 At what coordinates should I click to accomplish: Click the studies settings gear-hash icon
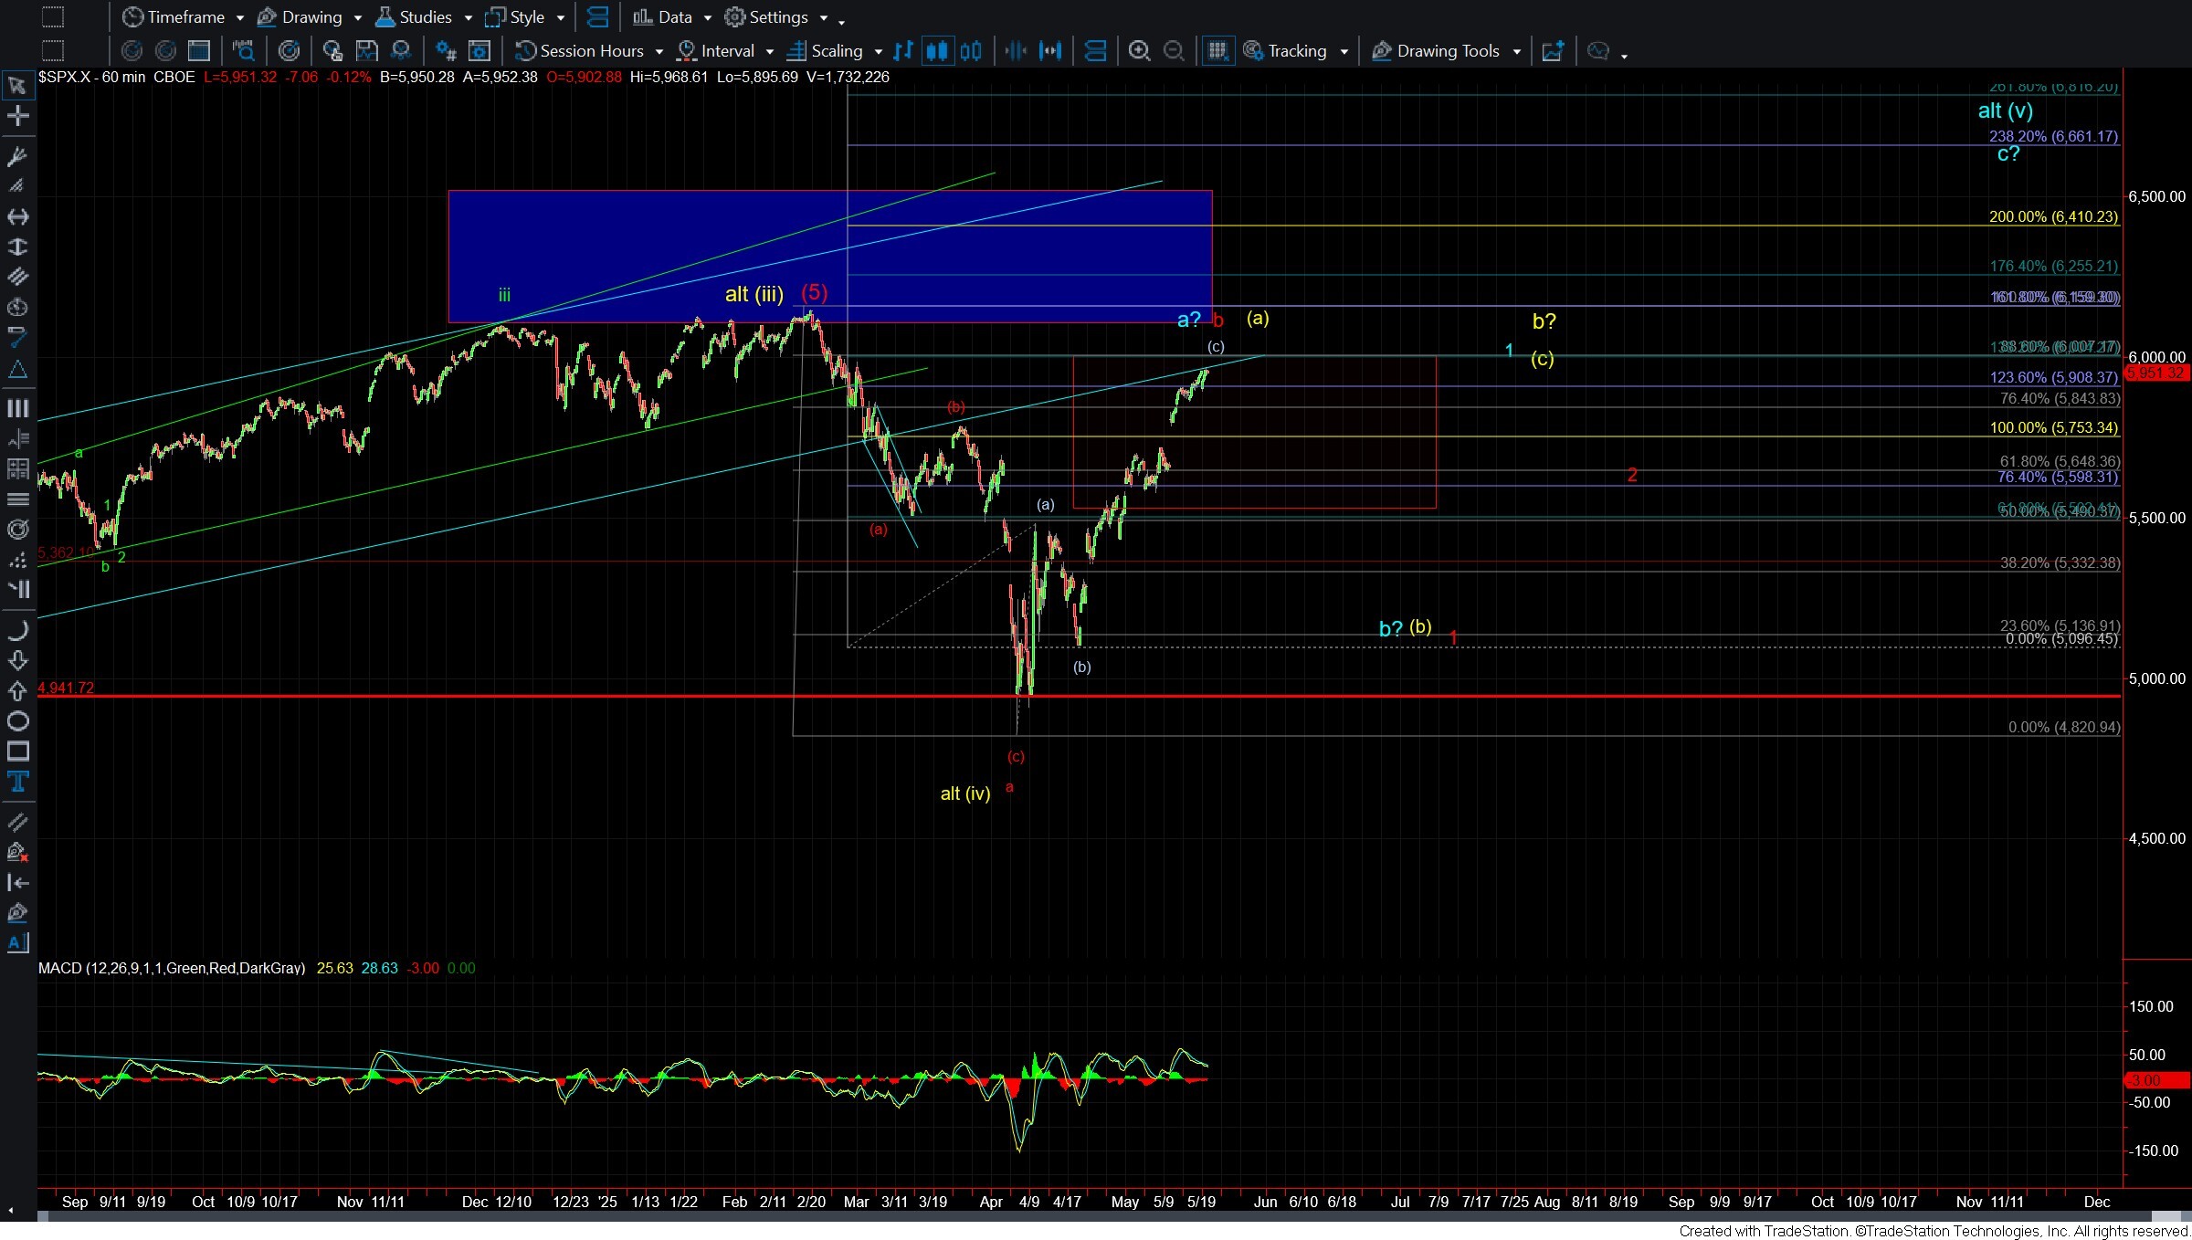[x=446, y=51]
